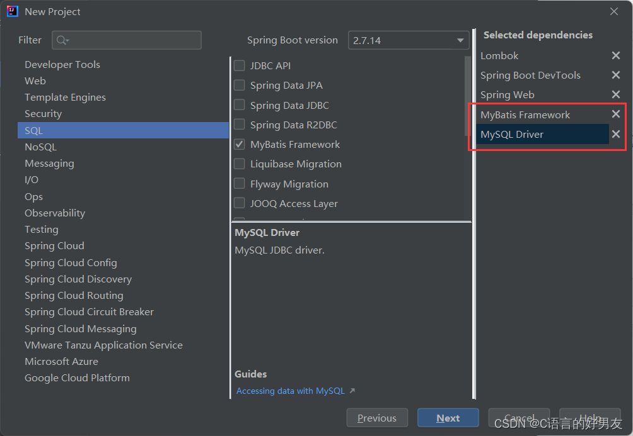Focus the Filter search field
Screen dimensions: 633x436
tap(127, 40)
